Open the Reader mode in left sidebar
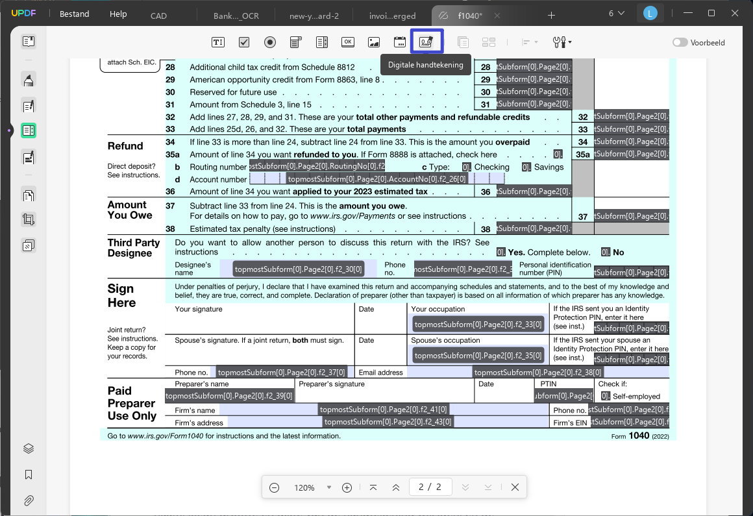 click(x=29, y=42)
